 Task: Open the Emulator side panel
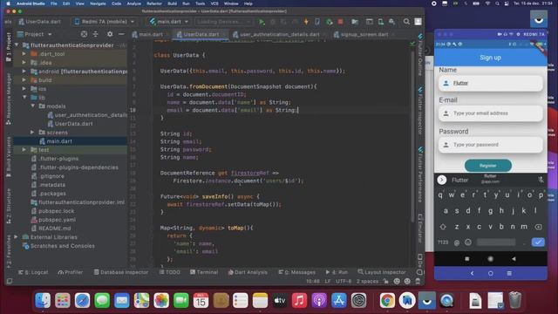coord(420,229)
